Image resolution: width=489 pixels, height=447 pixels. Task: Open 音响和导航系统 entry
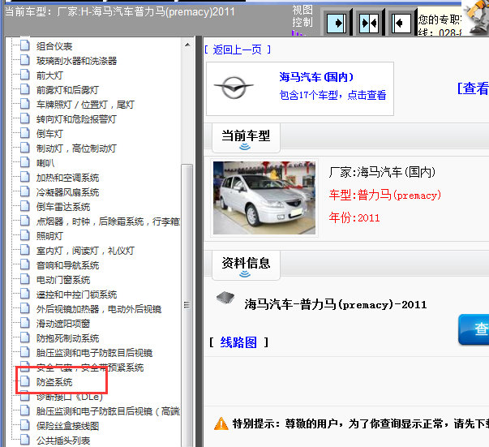coord(67,265)
